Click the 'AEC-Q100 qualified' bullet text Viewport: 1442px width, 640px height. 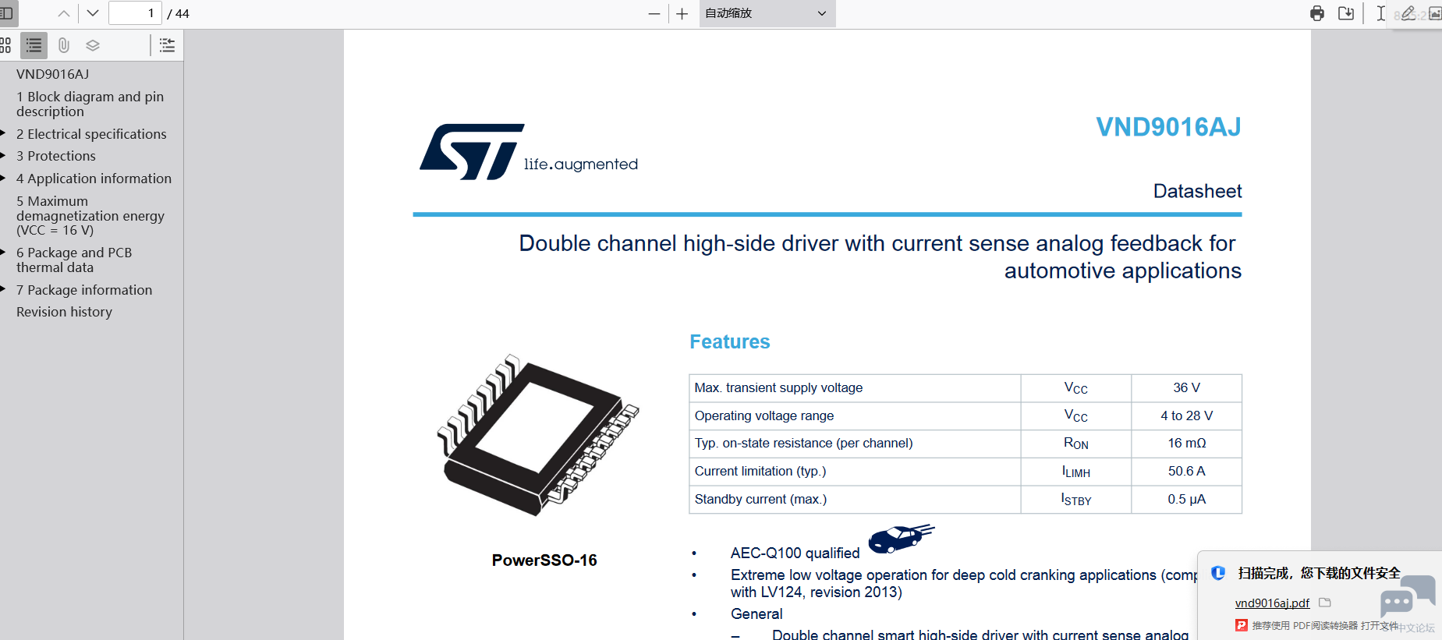click(795, 553)
